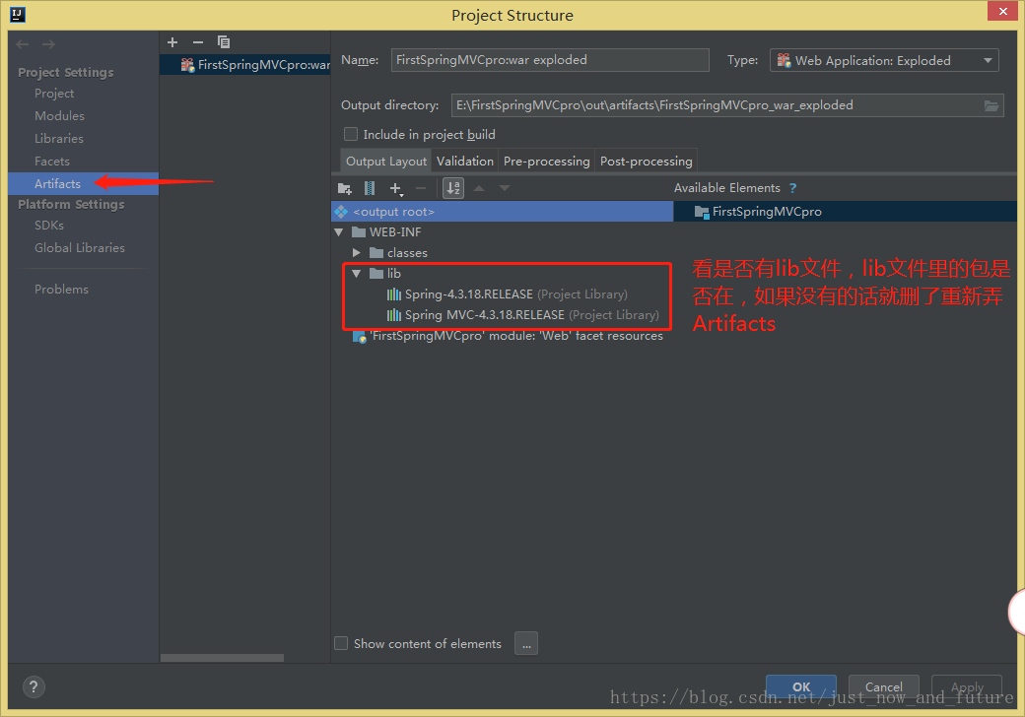Select Spring MVC-4.3.18.RELEASE library entry
Viewport: 1025px width, 717px height.
pos(502,315)
